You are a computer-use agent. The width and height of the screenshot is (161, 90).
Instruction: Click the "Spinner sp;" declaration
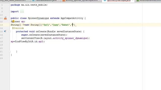[18, 21]
